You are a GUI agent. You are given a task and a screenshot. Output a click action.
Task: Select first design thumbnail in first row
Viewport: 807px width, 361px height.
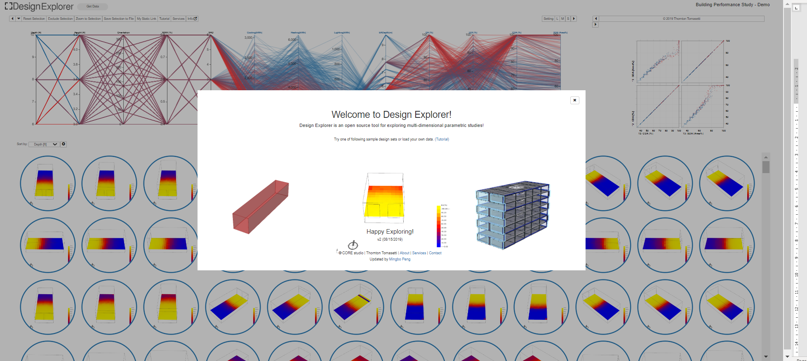48,183
